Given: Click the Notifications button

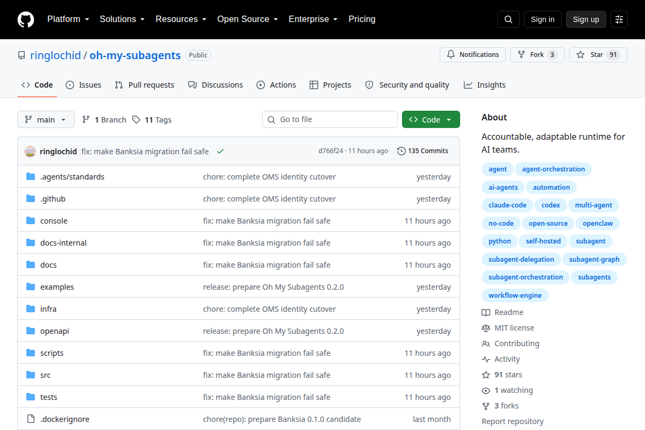Looking at the screenshot, I should tap(473, 55).
